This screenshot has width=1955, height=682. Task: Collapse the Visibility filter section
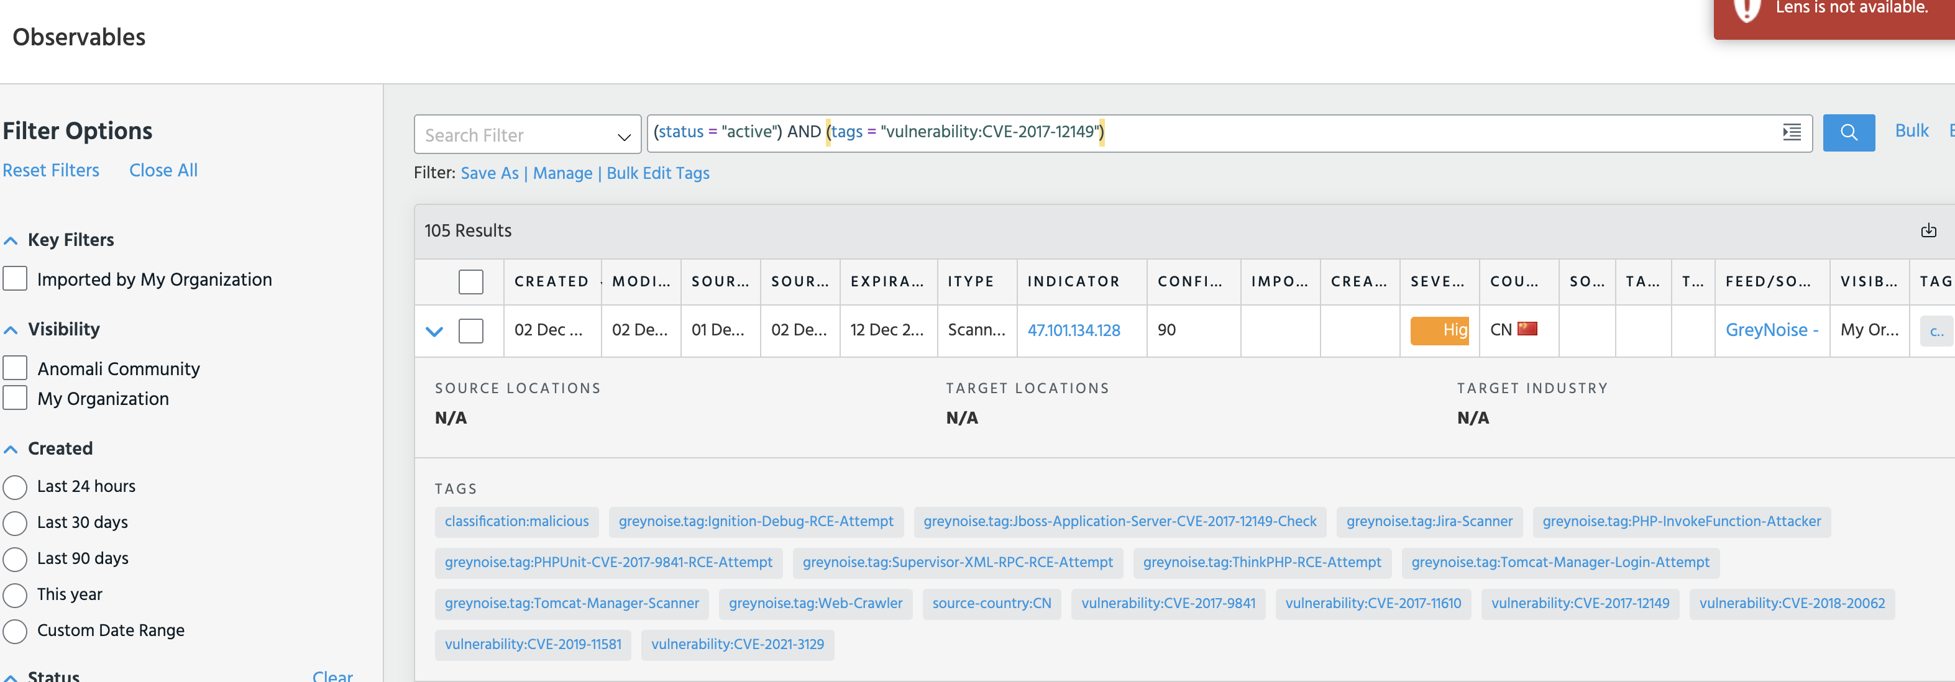pos(11,330)
